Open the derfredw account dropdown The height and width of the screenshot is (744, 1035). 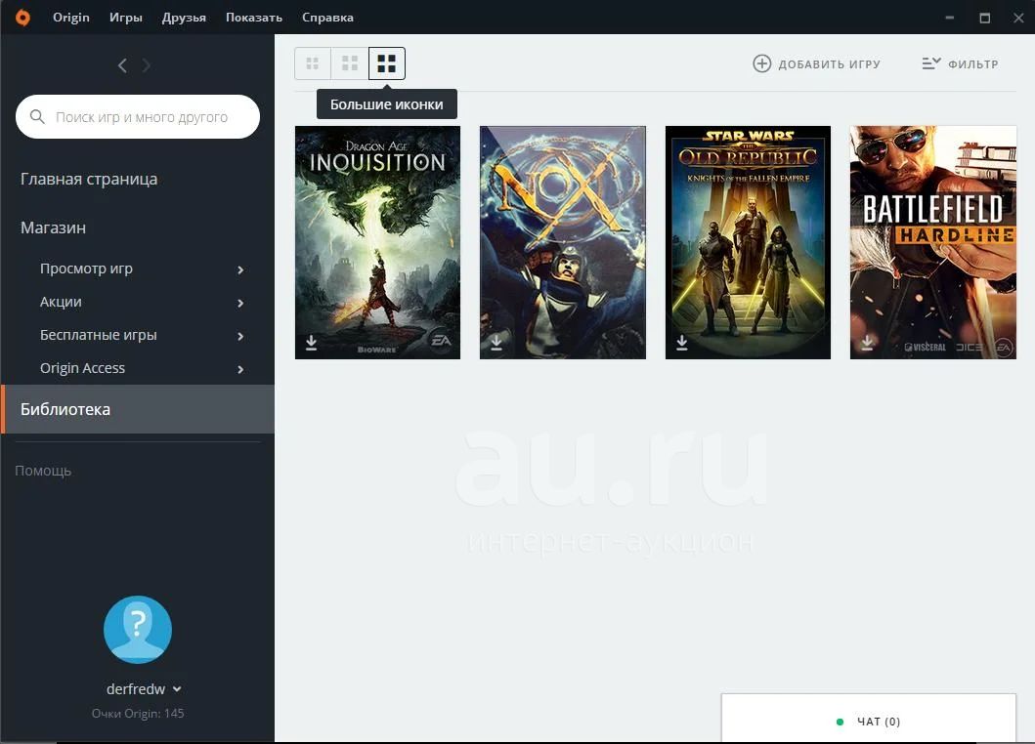(144, 688)
